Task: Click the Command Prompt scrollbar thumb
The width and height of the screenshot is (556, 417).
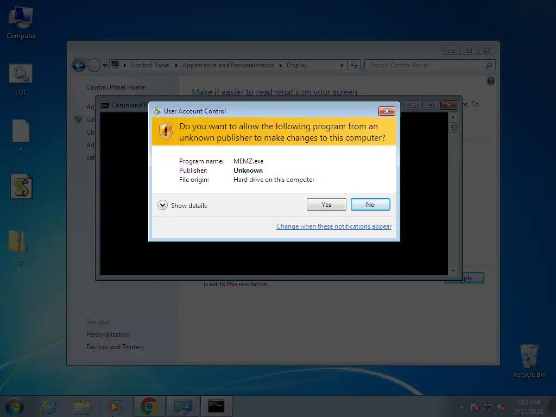Action: tap(453, 127)
